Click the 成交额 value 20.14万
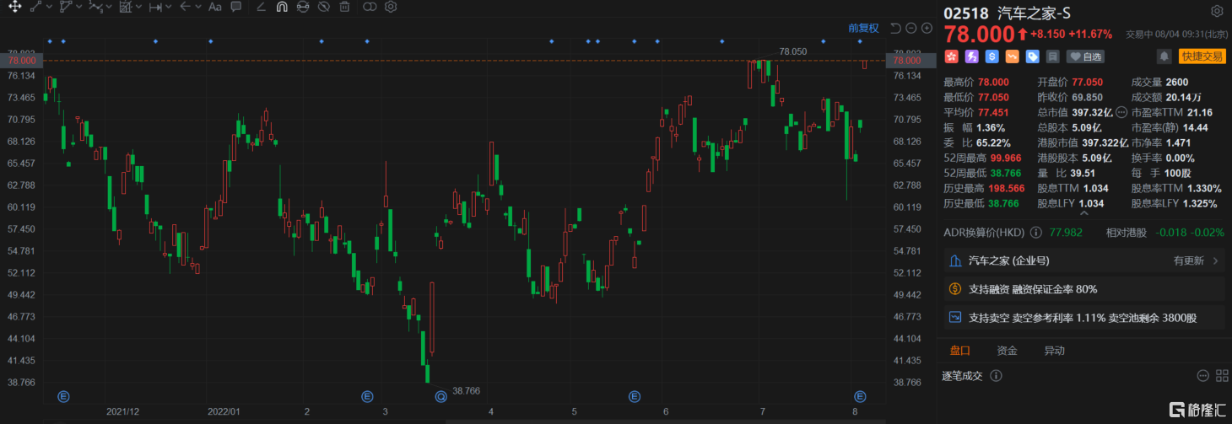 click(x=1183, y=97)
